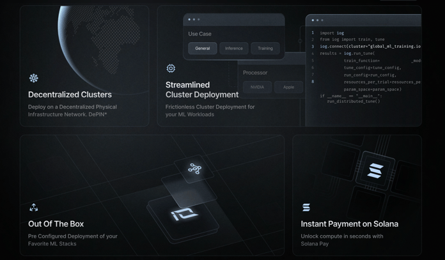
Task: Click 'Frictionless Cluster Deployment for' description text
Action: [x=210, y=107]
